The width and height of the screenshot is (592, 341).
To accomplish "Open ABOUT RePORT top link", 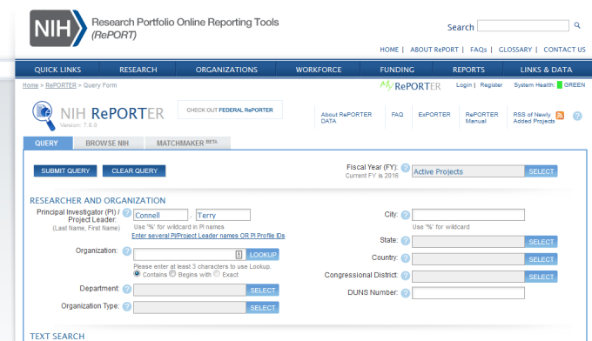I will pyautogui.click(x=434, y=50).
